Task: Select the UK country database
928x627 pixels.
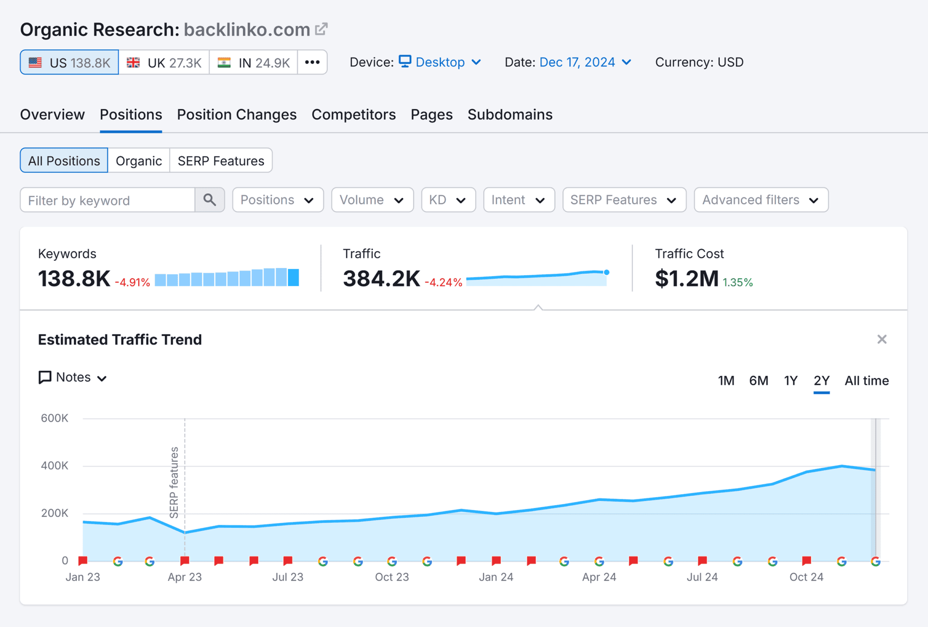Action: [164, 62]
